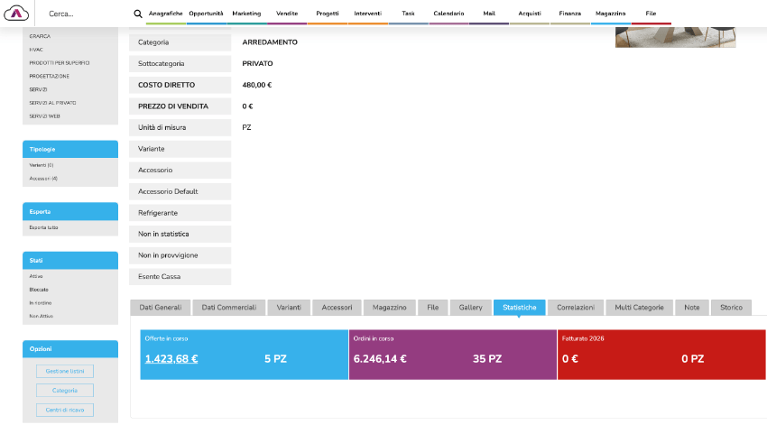
Task: Select SERVIZI WEB category in sidebar
Action: pyautogui.click(x=44, y=116)
